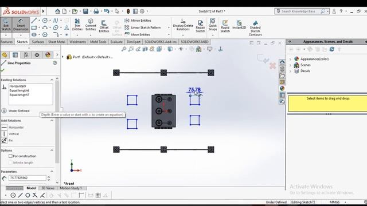The height and width of the screenshot is (206, 367).
Task: Open the Surfaces ribbon tab
Action: click(38, 42)
